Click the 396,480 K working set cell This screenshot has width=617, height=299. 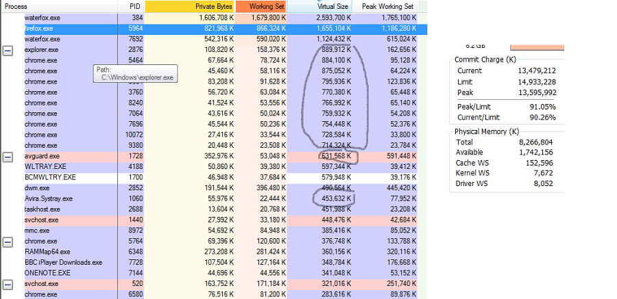(271, 188)
